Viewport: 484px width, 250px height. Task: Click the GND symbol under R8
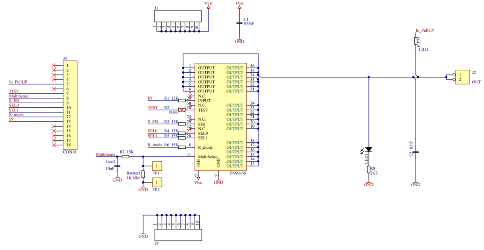(368, 183)
